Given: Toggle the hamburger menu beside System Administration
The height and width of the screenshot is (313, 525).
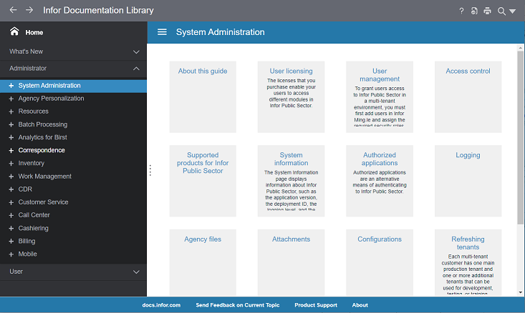Looking at the screenshot, I should pyautogui.click(x=162, y=32).
